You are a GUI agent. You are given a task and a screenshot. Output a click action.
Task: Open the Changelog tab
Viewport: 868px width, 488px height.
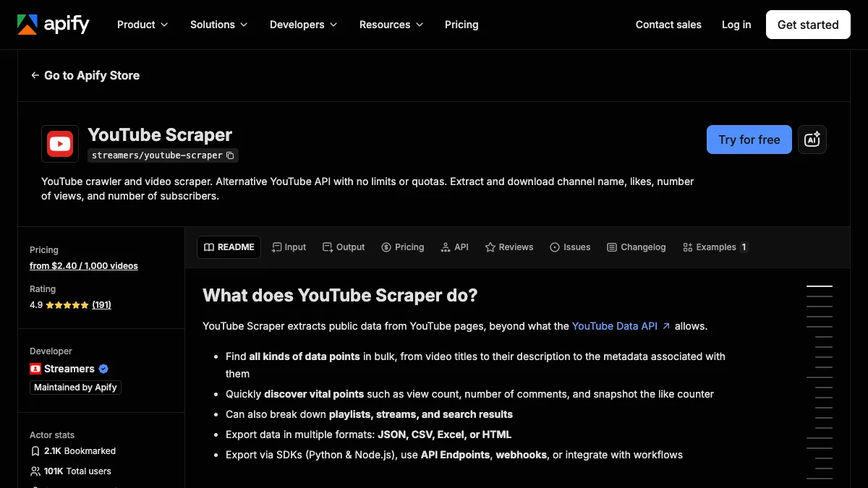(637, 247)
